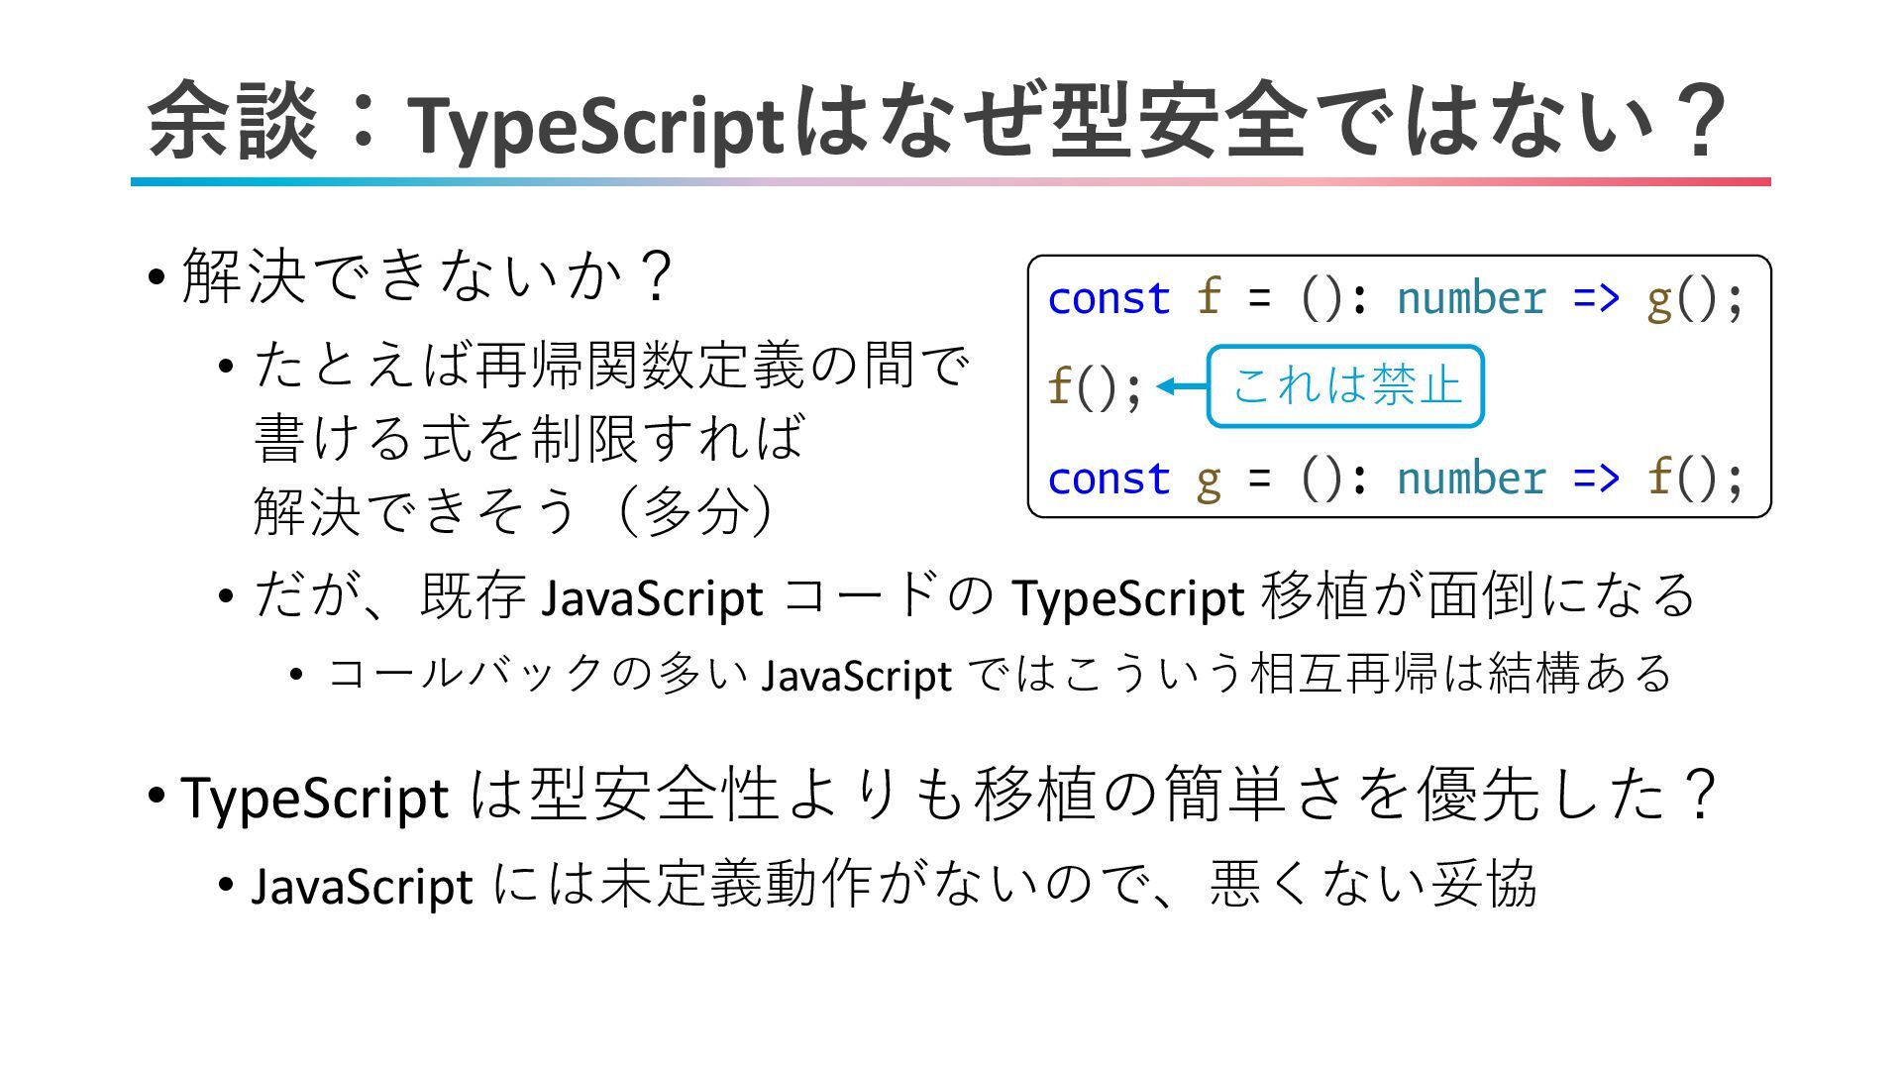The height and width of the screenshot is (1070, 1902).
Task: Click the 'TypeScript は型安全性よりも' bullet
Action: point(948,795)
